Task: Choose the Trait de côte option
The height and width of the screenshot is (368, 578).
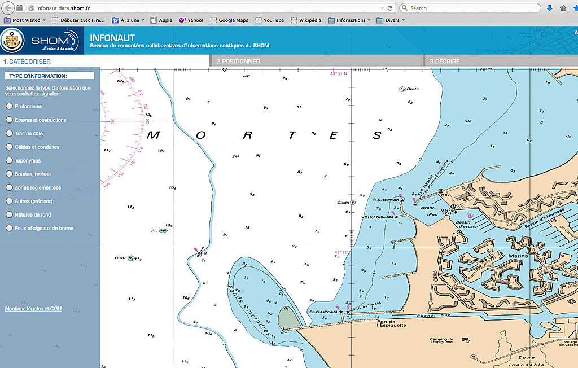Action: pos(9,133)
